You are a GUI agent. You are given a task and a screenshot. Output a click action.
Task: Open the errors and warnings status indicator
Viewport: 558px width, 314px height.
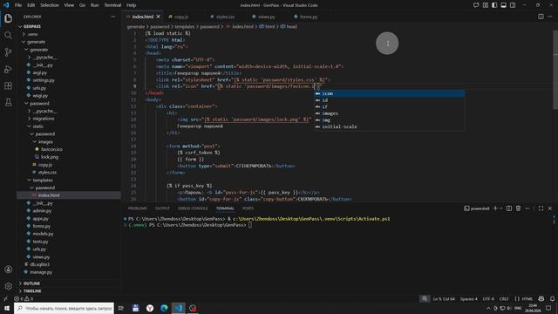[x=24, y=298]
